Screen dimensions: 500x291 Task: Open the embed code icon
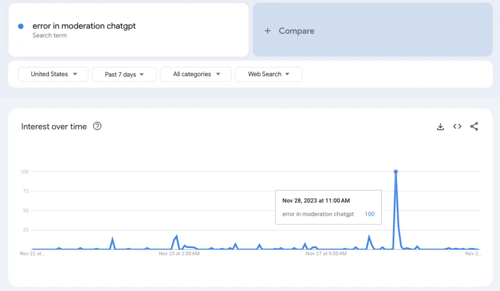click(x=457, y=127)
